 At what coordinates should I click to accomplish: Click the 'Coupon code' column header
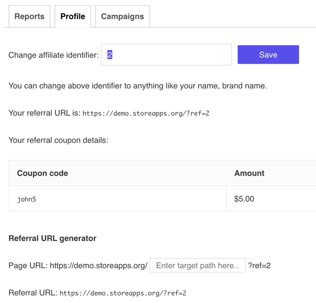click(x=43, y=173)
